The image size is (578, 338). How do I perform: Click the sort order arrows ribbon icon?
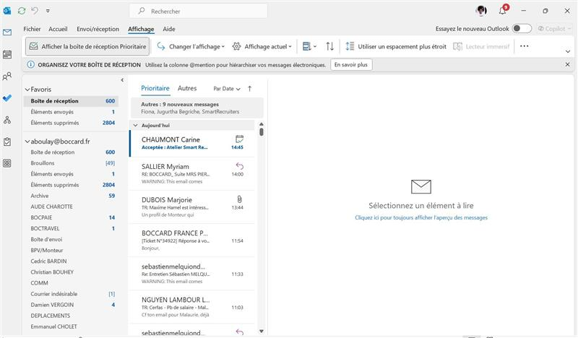pyautogui.click(x=330, y=46)
